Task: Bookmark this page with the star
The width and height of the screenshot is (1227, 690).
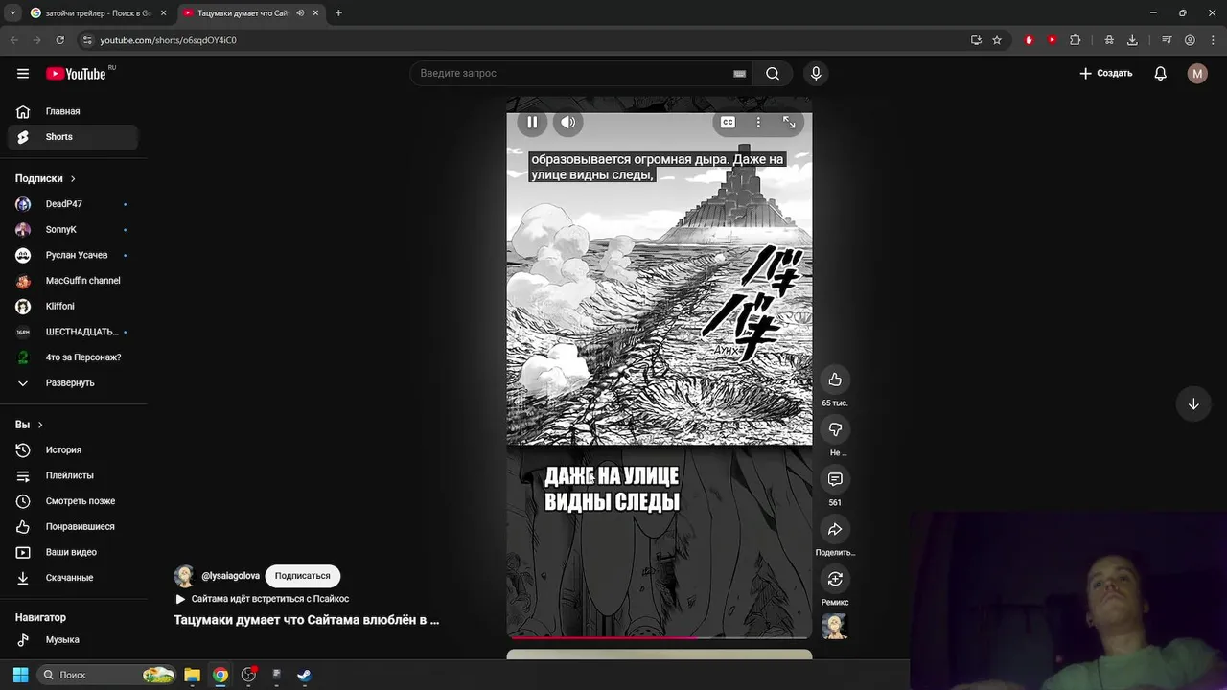Action: click(997, 40)
